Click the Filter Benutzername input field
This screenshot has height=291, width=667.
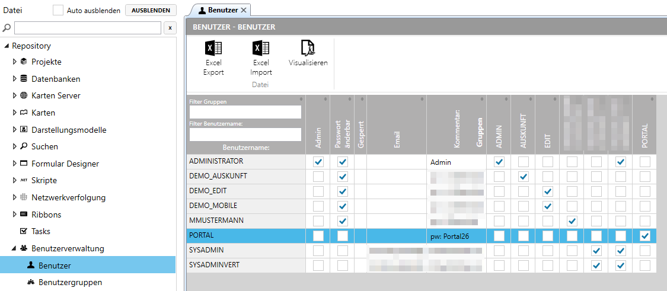coord(245,135)
